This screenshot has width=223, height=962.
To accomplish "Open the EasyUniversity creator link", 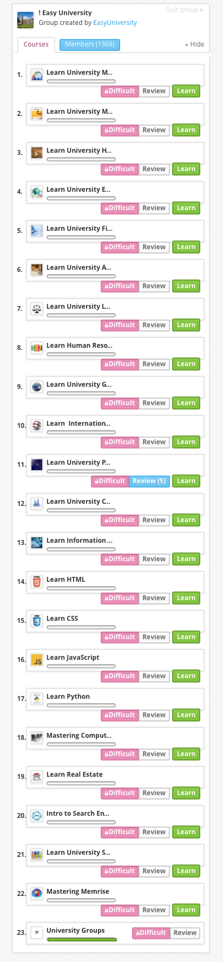I will pyautogui.click(x=115, y=23).
